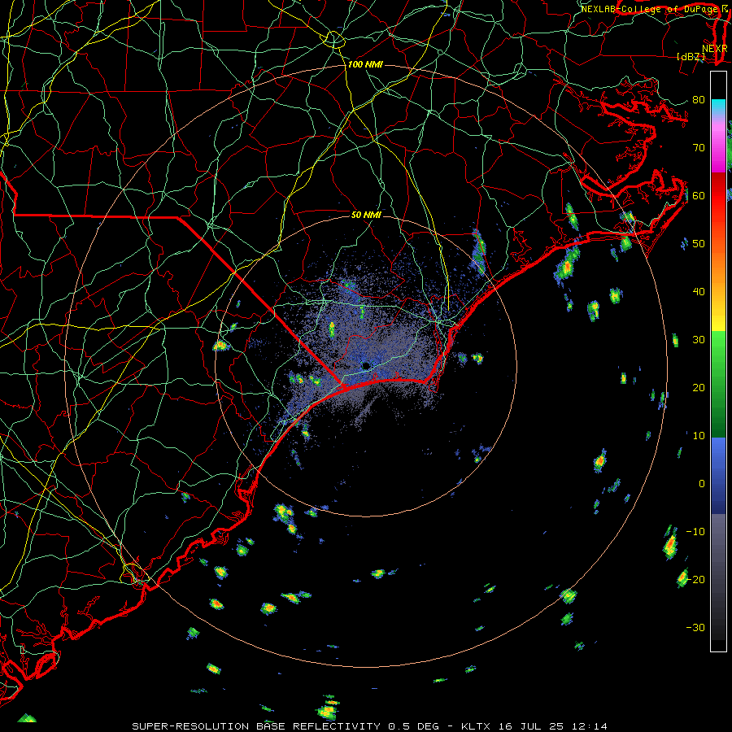The image size is (732, 732).
Task: Click the -10 value on the dBZ scale
Action: click(695, 532)
